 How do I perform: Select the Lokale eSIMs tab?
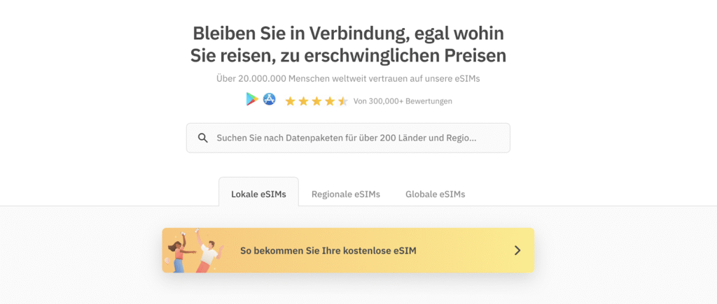[258, 194]
